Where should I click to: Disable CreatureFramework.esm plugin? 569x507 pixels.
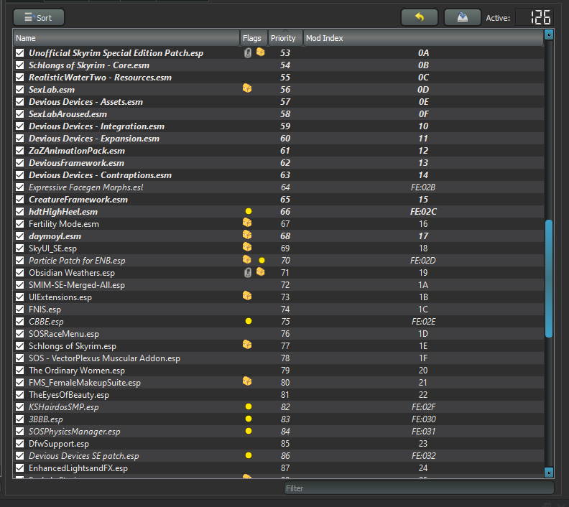coord(19,200)
